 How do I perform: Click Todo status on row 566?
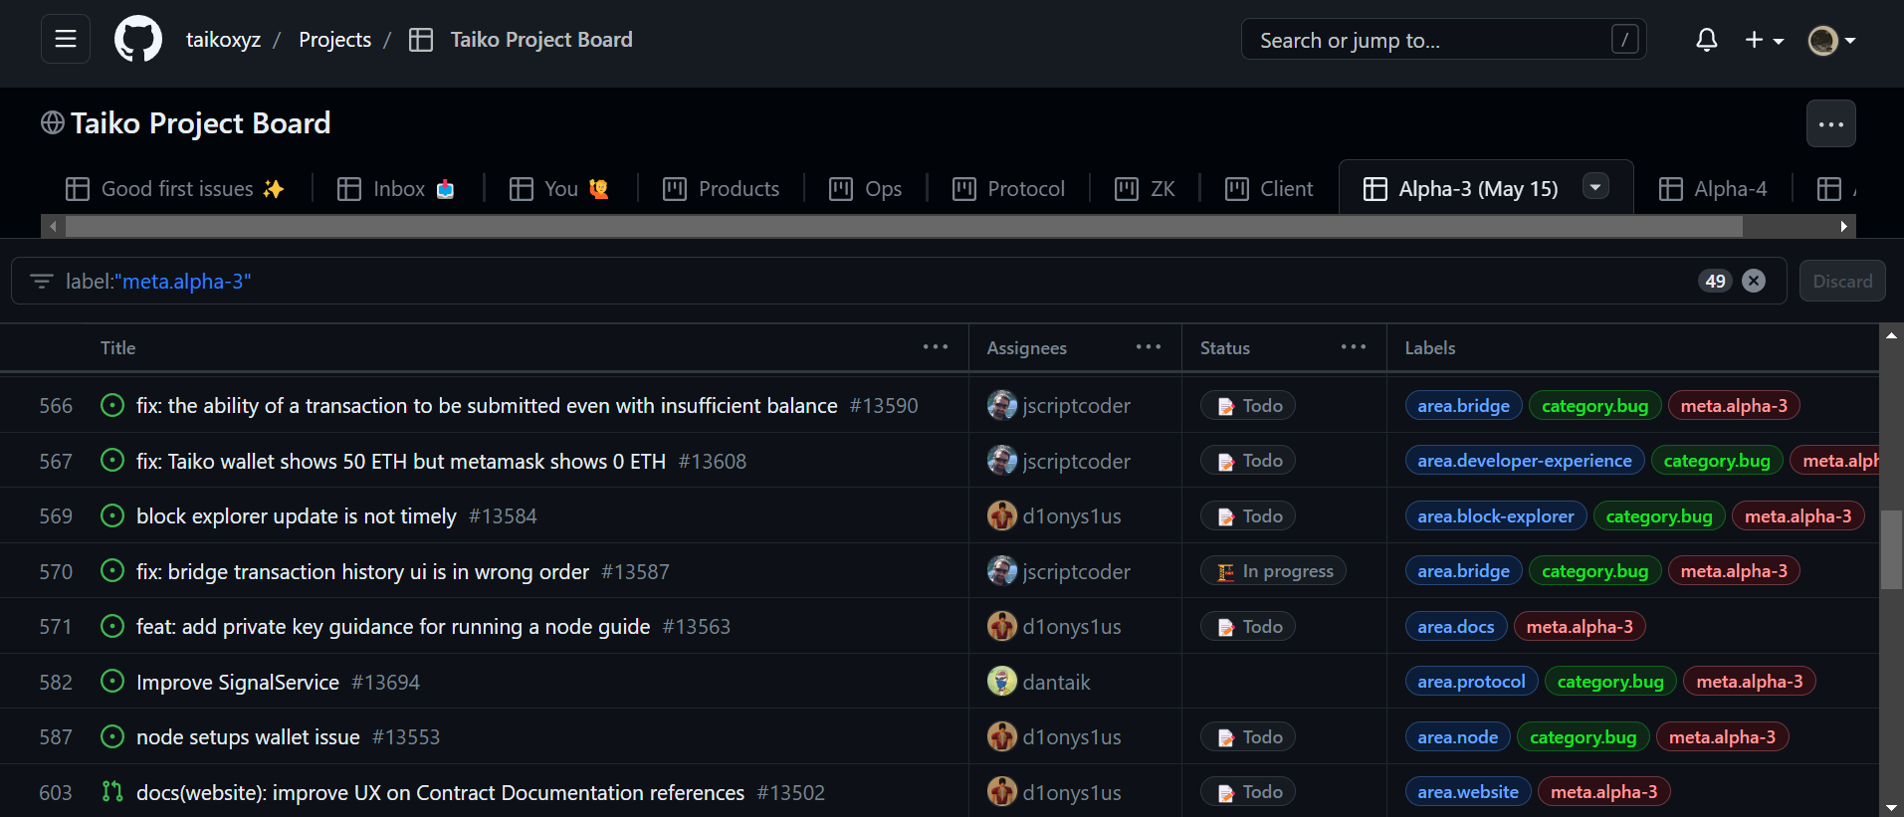coord(1248,405)
